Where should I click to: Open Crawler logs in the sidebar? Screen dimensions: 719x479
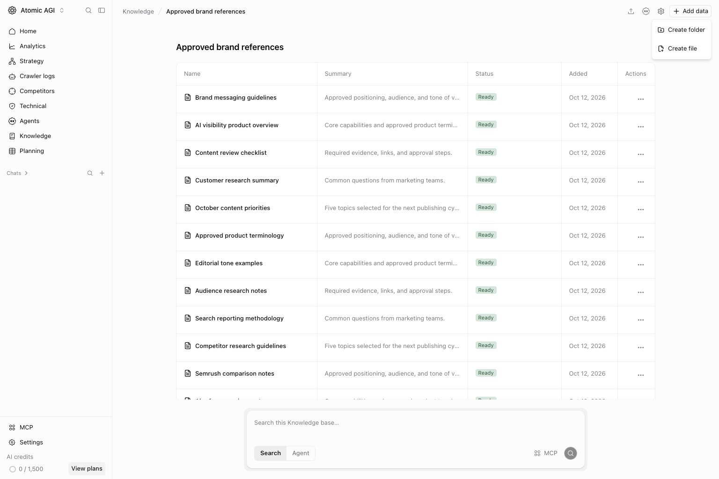pos(56,76)
